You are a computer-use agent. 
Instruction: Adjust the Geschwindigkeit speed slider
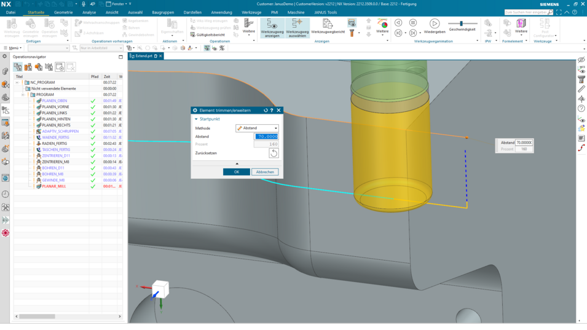tap(462, 23)
